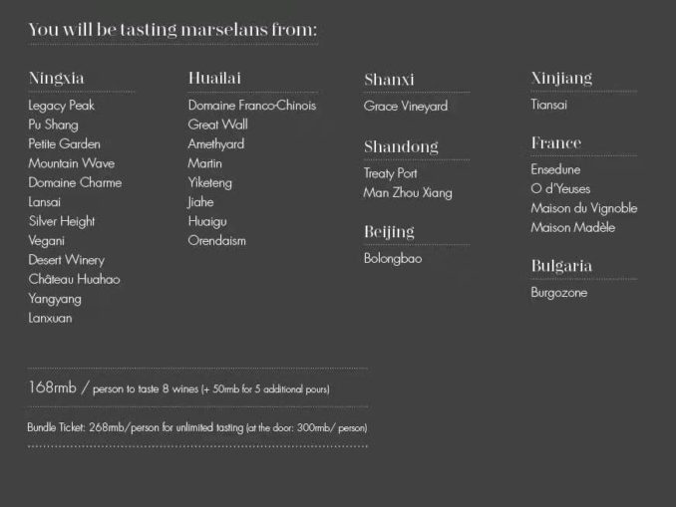Select Grace Vineyard under Shanxi
The height and width of the screenshot is (507, 676).
406,107
